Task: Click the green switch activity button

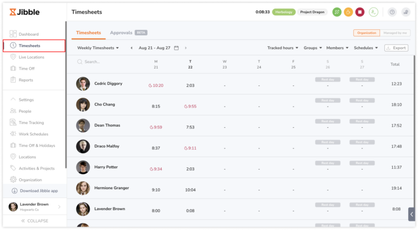Action: tap(337, 12)
